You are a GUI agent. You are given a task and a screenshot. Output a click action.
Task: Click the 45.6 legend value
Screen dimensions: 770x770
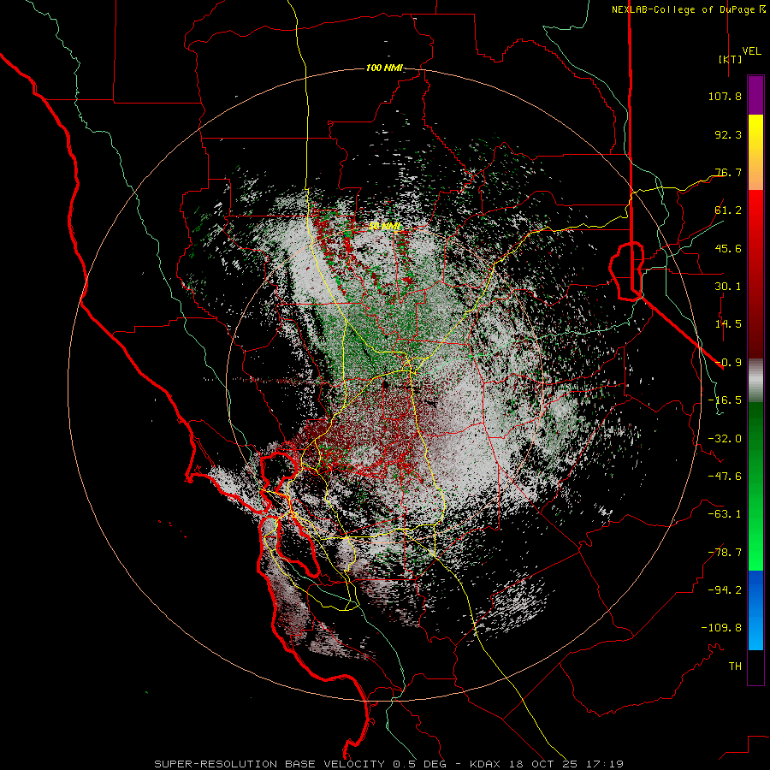728,248
